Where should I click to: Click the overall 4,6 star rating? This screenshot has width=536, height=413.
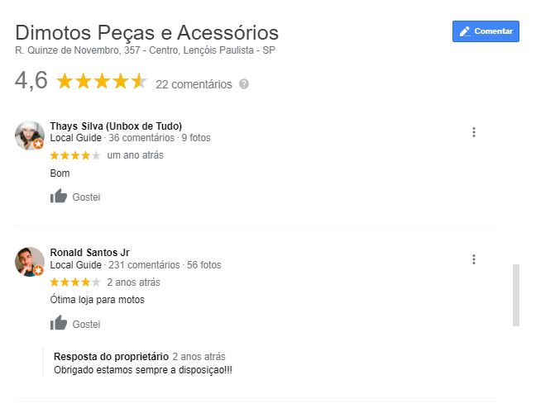[x=101, y=81]
